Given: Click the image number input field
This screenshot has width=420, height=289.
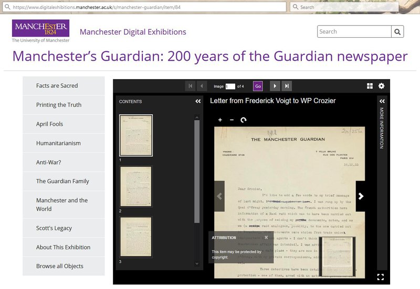Looking at the screenshot, I should (230, 86).
